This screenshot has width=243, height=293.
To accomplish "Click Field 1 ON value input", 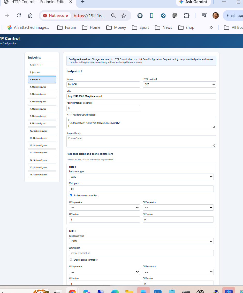I will point(104,220).
